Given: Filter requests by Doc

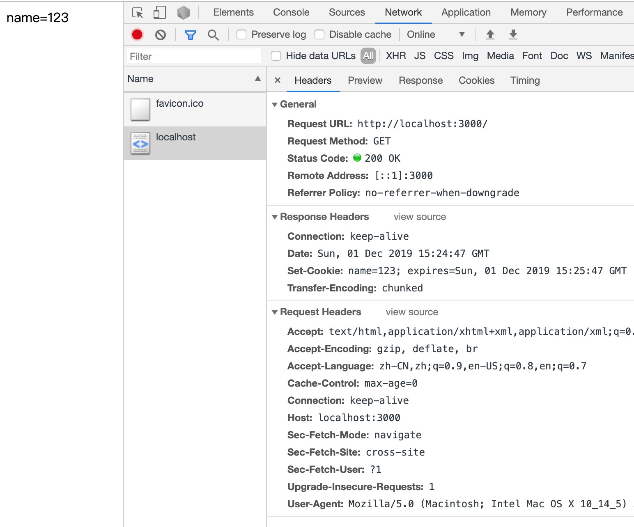Looking at the screenshot, I should 559,56.
